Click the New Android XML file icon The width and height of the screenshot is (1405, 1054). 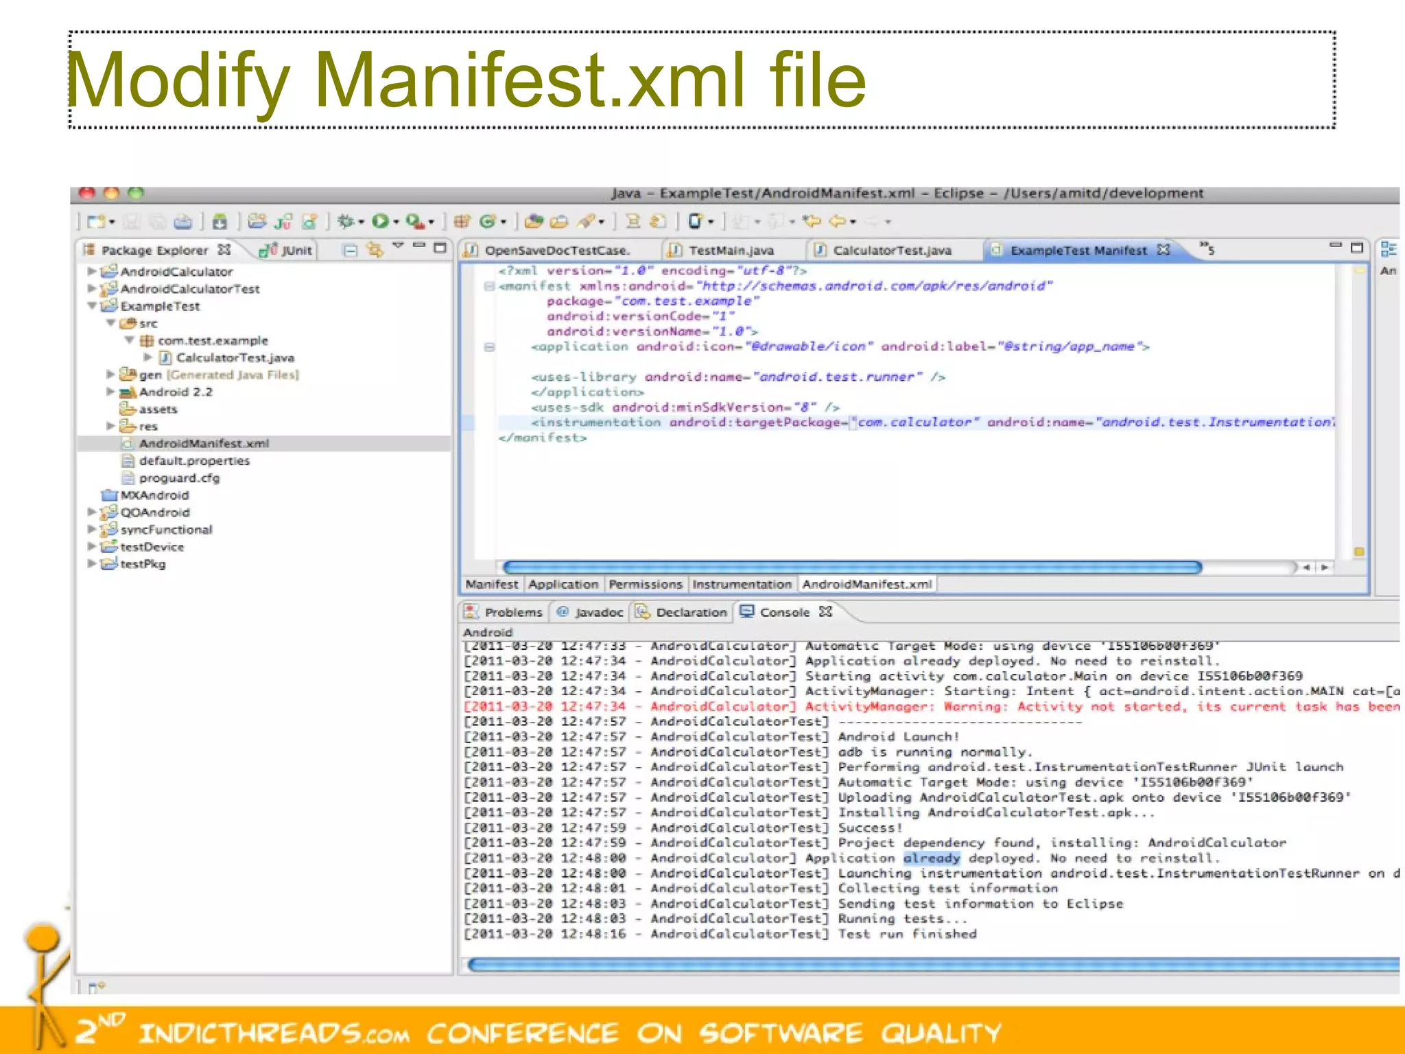click(309, 221)
